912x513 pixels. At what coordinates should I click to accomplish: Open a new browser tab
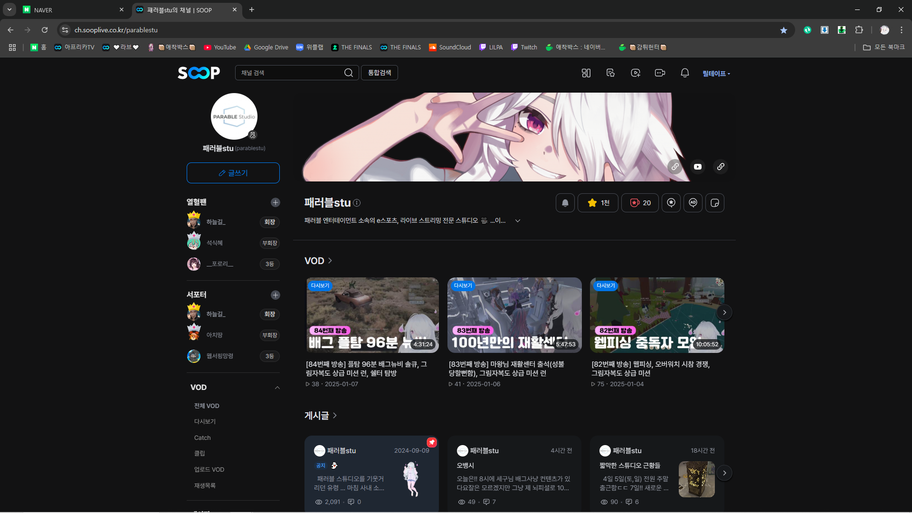252,9
